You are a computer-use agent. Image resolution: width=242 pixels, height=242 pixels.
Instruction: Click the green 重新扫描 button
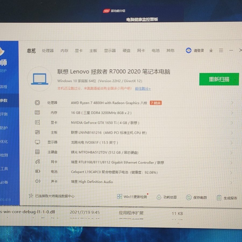219,79
